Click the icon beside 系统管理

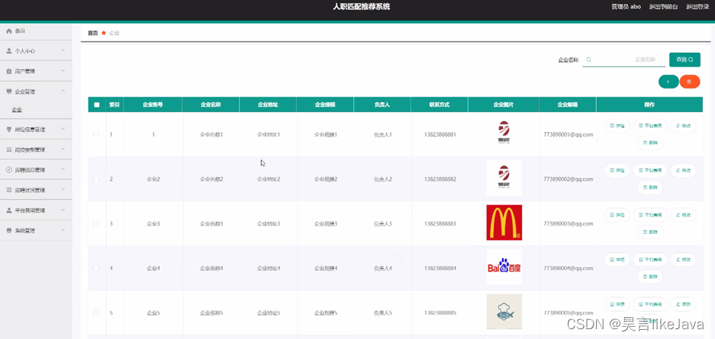click(8, 231)
